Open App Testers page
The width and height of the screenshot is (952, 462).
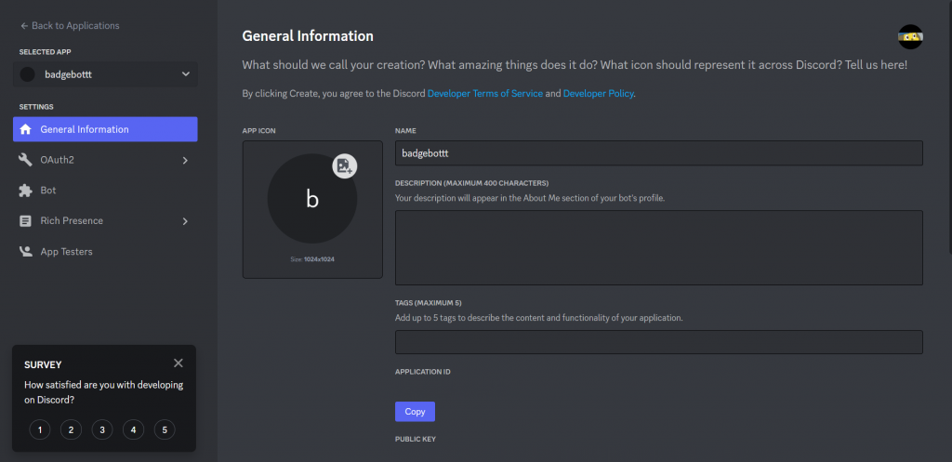coord(105,251)
